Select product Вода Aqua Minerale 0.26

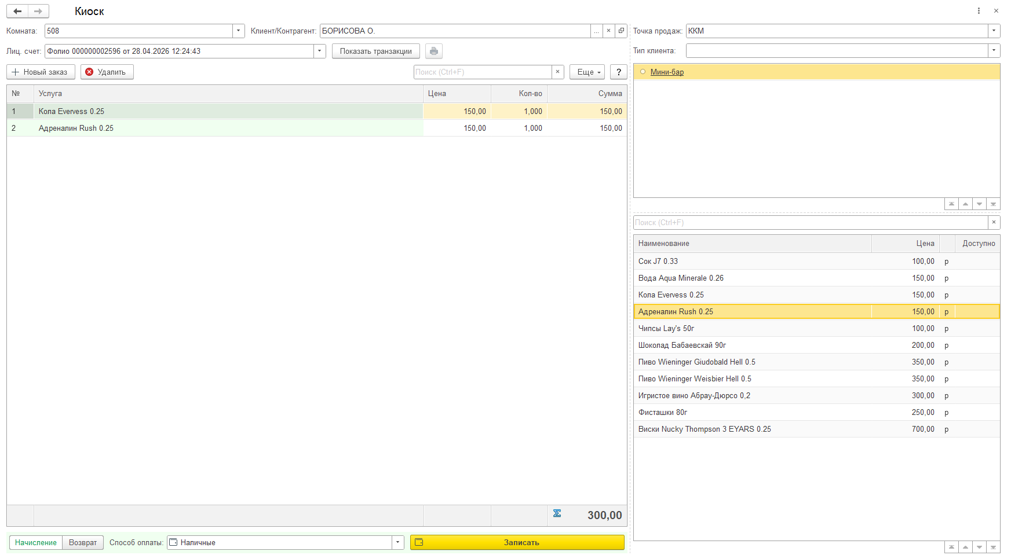(x=816, y=278)
